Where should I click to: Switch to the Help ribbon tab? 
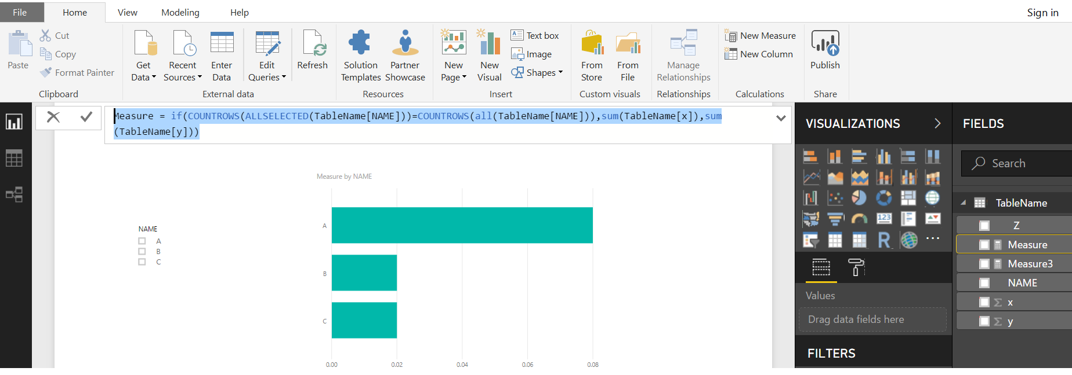(x=240, y=12)
